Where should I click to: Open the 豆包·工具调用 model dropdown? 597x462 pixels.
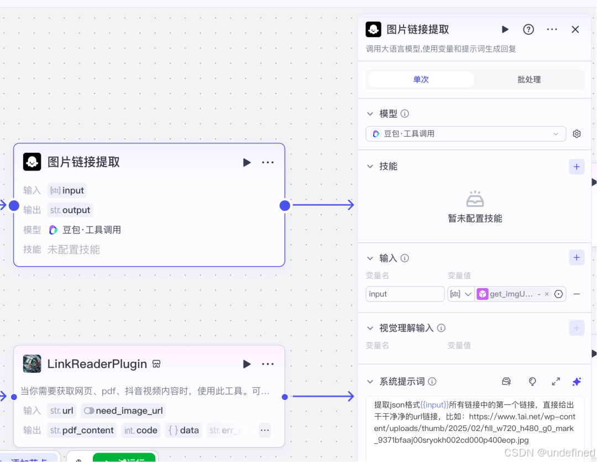[x=465, y=134]
